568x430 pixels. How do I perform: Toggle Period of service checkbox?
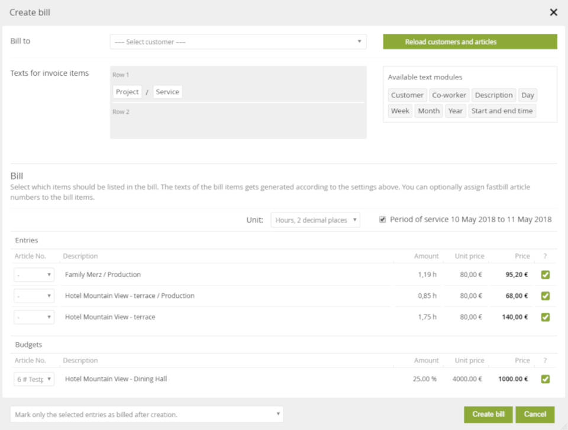383,219
